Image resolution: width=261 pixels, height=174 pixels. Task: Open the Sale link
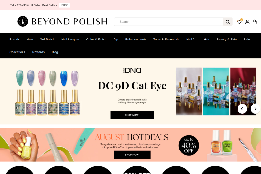pyautogui.click(x=247, y=40)
